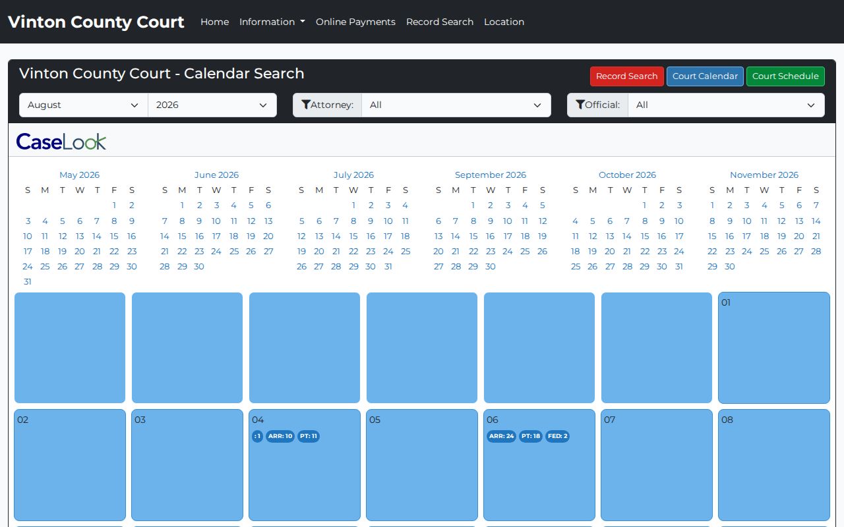844x527 pixels.
Task: Go to Home in the navbar
Action: (x=215, y=22)
